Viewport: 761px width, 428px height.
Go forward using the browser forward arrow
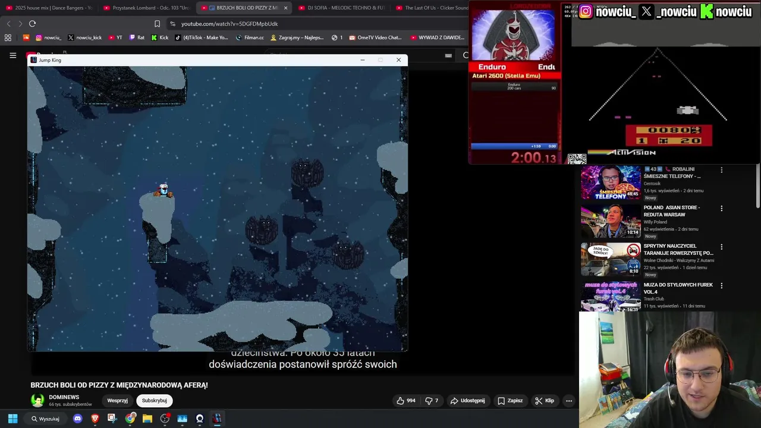pos(20,24)
